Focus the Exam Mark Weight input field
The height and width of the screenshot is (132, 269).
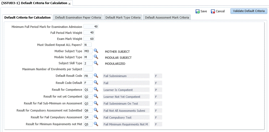(89, 39)
